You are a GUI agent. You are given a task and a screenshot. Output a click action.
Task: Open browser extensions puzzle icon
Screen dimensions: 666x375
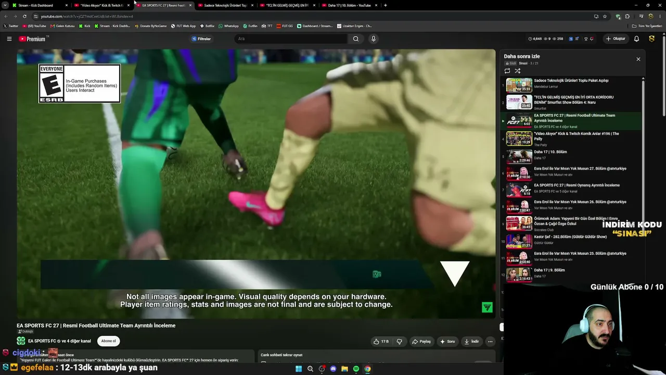[627, 16]
